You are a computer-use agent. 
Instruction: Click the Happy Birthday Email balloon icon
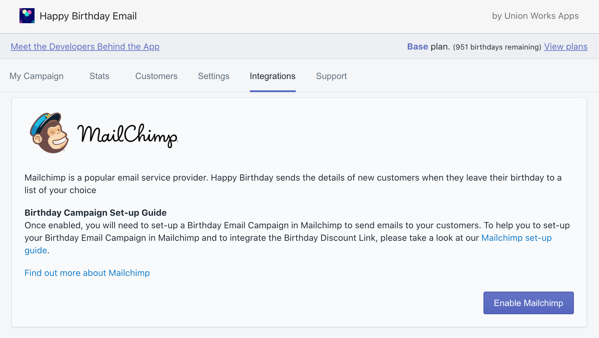click(x=27, y=16)
